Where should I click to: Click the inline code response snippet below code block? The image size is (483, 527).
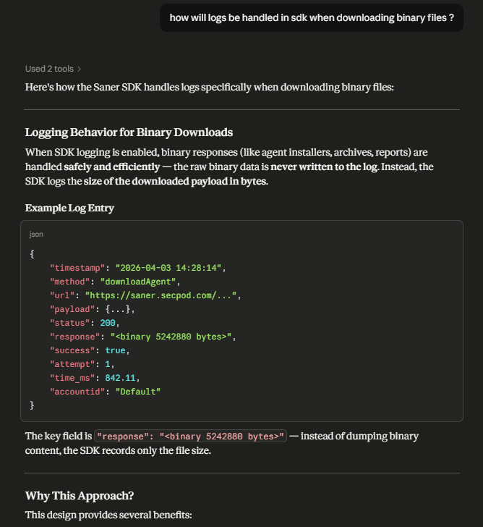click(x=190, y=437)
